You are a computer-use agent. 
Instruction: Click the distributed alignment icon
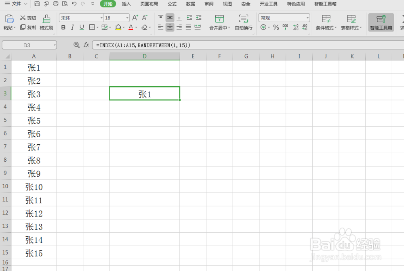tap(198, 27)
